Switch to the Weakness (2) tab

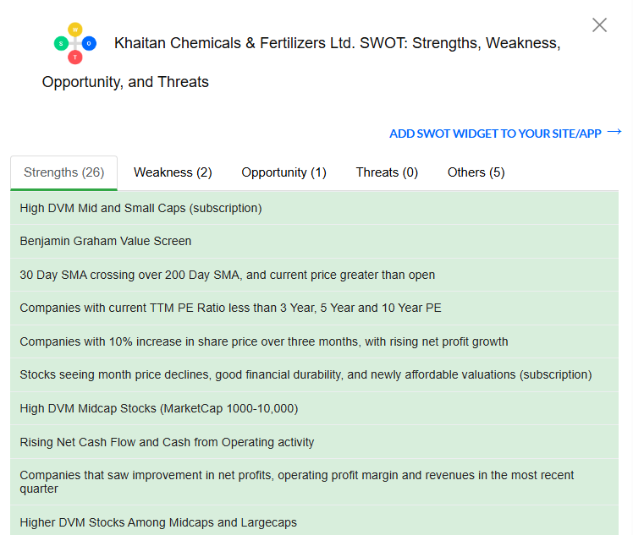(x=173, y=172)
